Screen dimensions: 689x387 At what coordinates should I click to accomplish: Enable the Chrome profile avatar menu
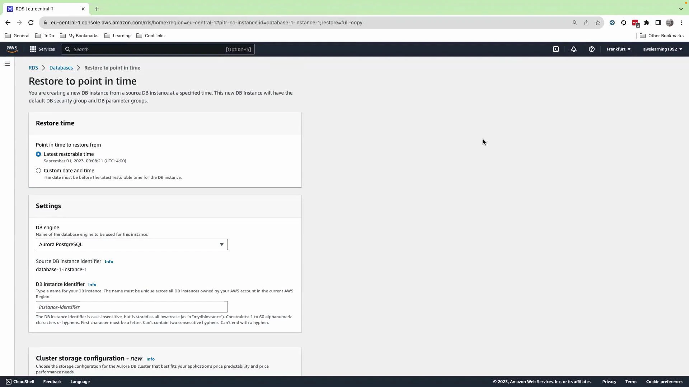670,23
